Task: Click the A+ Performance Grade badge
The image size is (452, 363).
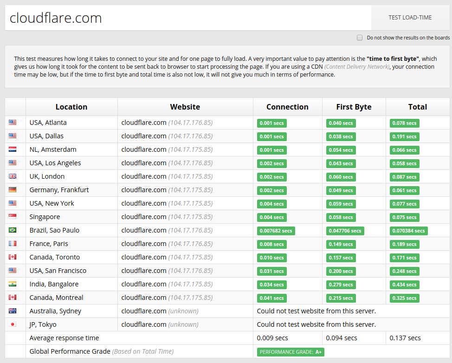Action: (290, 352)
